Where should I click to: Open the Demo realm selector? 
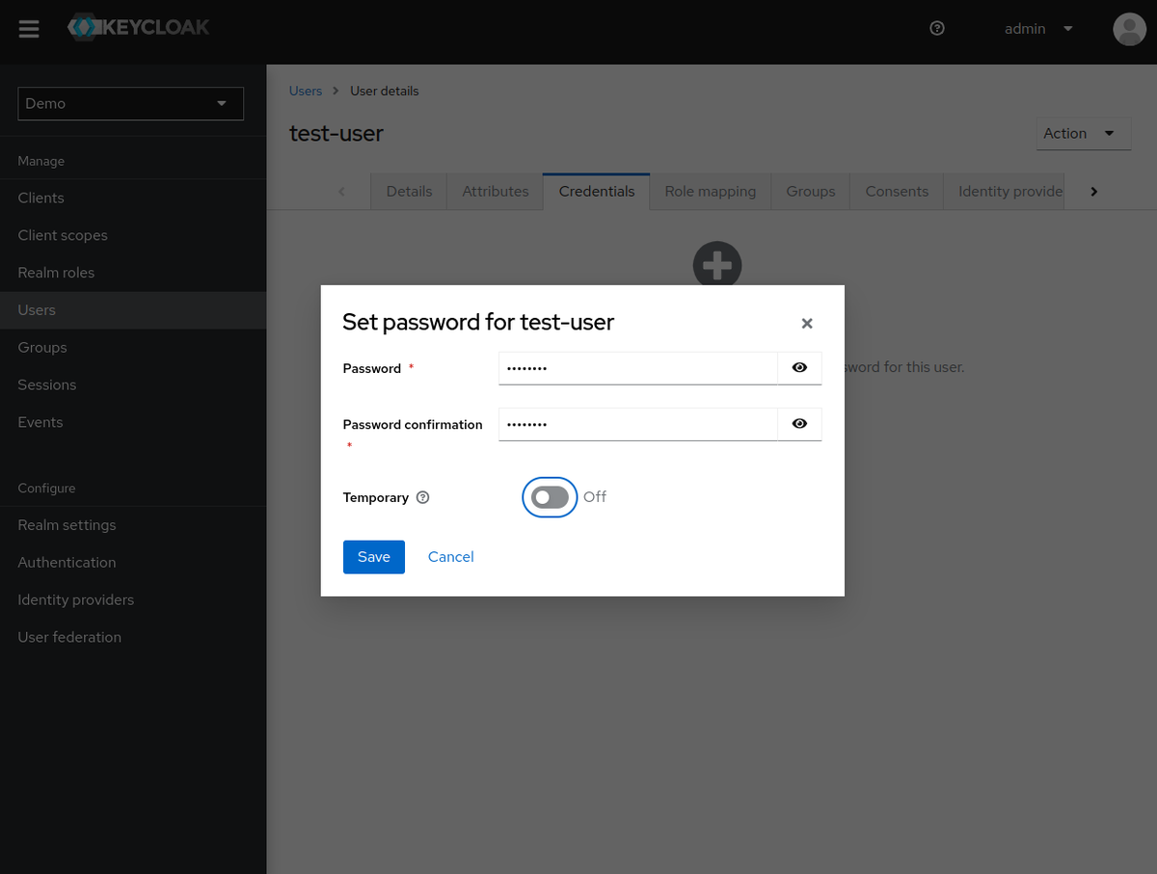(x=130, y=103)
